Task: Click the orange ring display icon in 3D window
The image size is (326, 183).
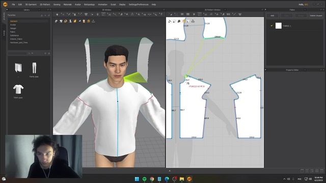Action: point(66,21)
